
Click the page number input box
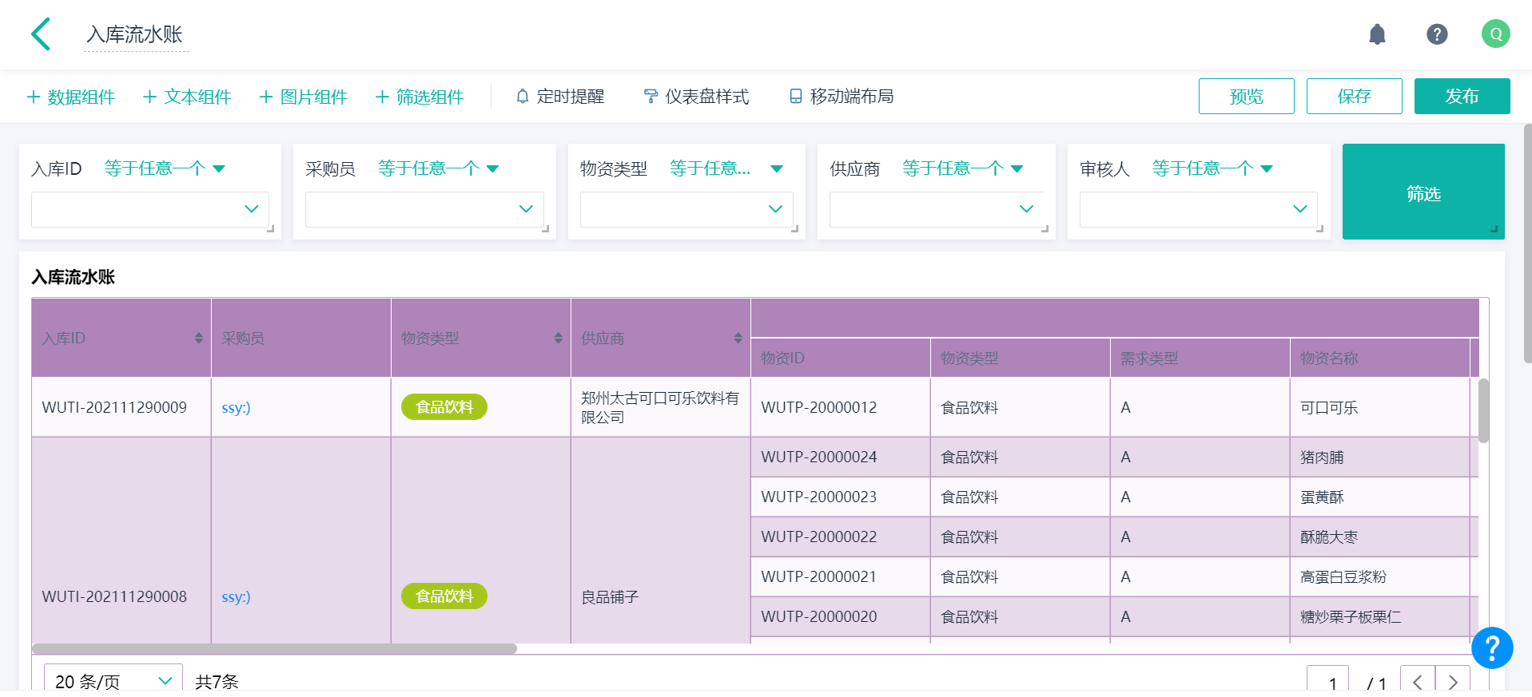pos(1327,681)
